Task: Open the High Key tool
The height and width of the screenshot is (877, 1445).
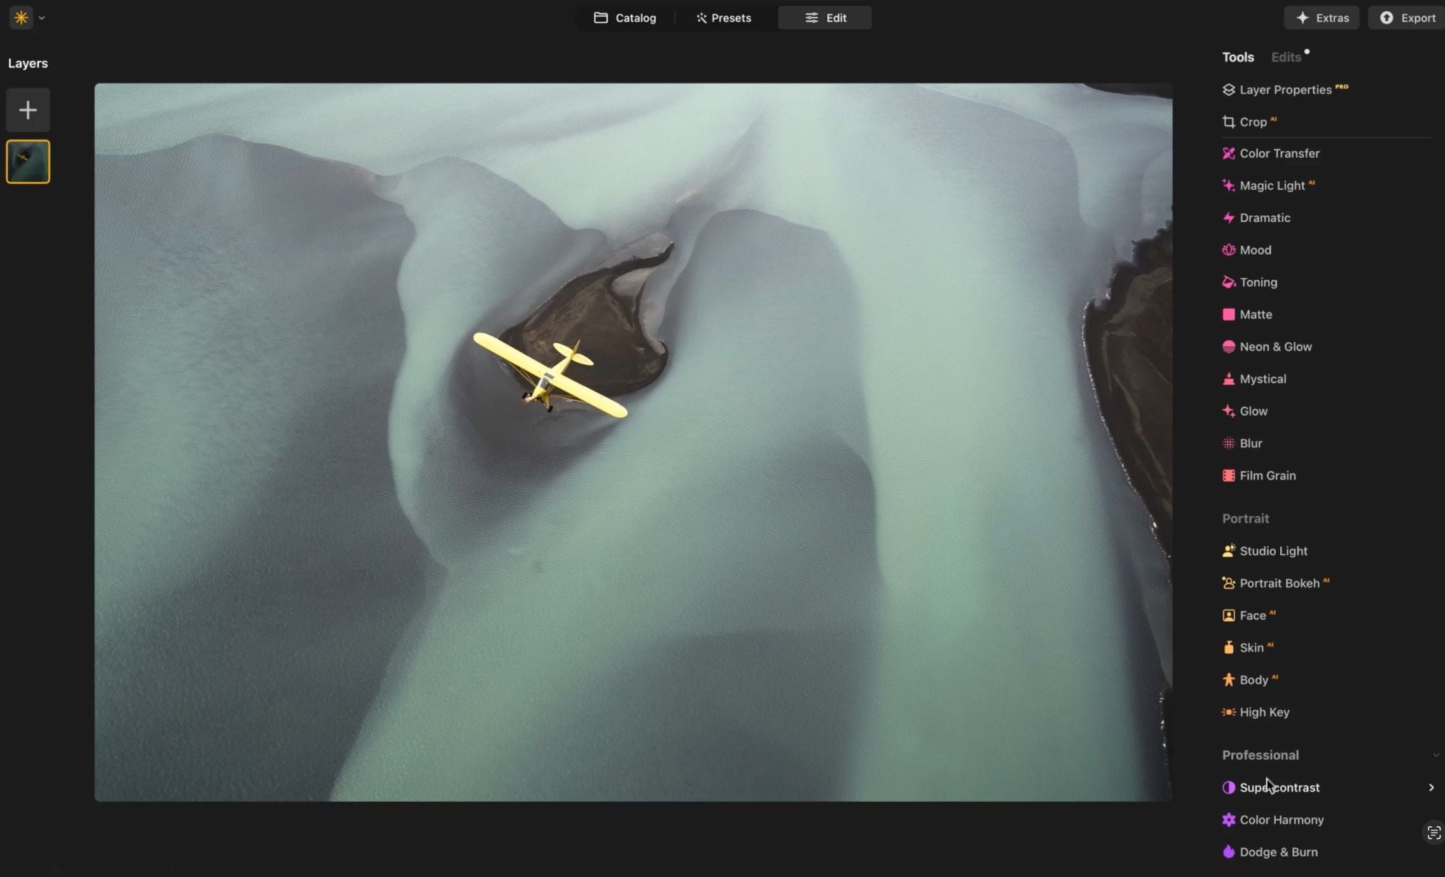Action: [x=1256, y=712]
